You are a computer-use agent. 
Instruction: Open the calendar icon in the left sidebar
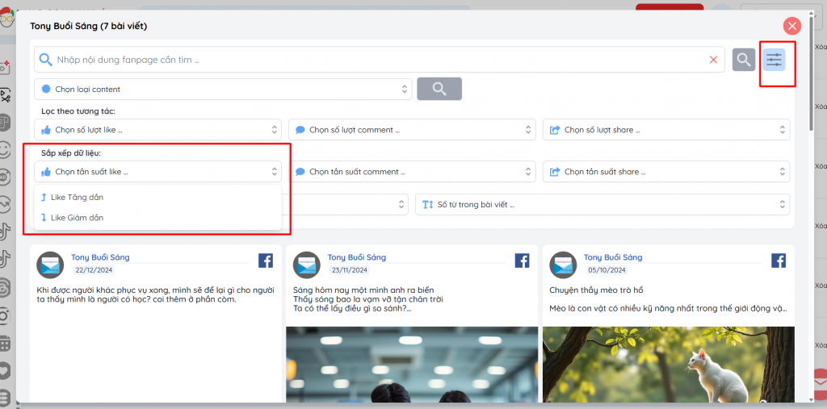point(5,343)
